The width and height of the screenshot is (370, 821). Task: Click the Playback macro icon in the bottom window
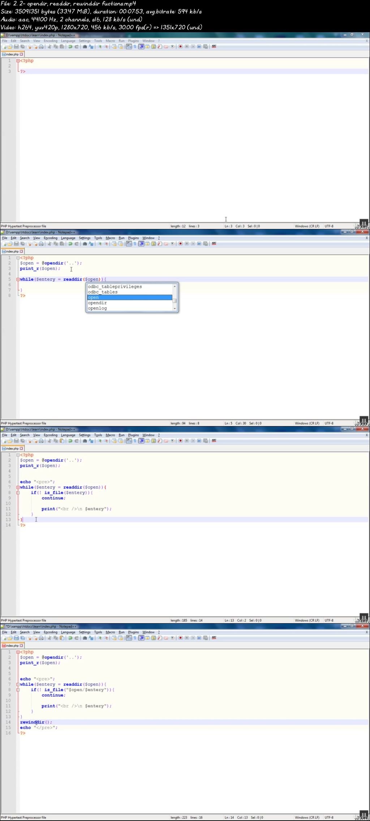coord(193,638)
